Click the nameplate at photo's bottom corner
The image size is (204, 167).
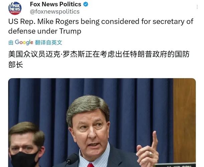(176, 165)
